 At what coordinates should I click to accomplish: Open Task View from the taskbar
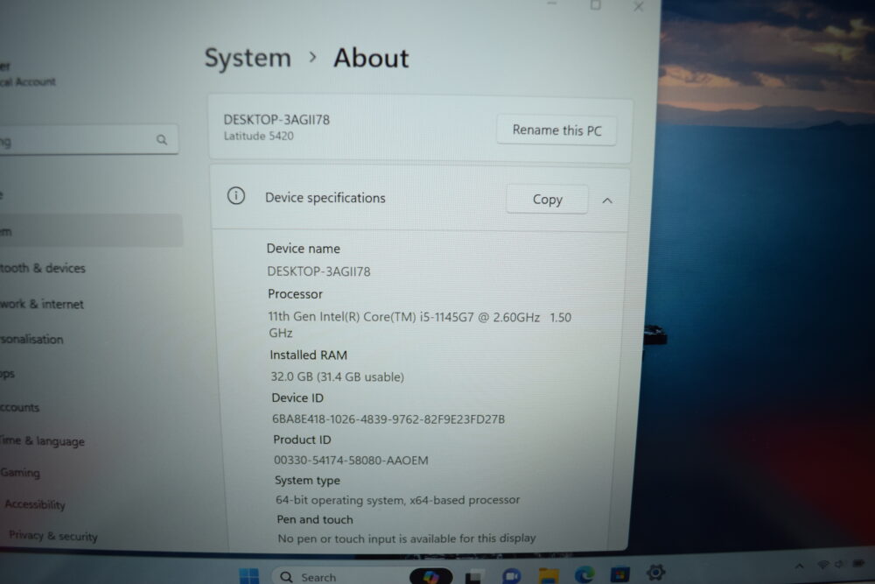click(473, 577)
